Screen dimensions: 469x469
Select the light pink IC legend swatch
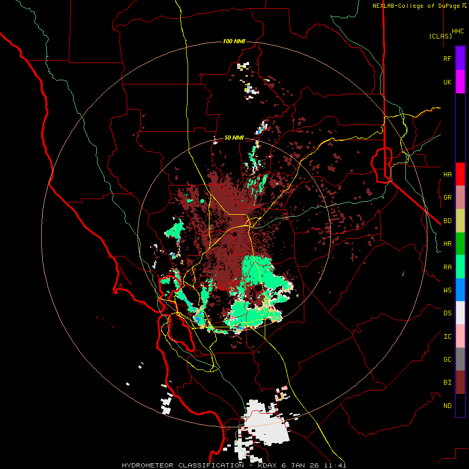(x=460, y=337)
